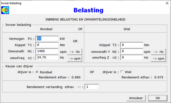Viewport: 171px width, 103px height.
Task: Select Rondsel as the driver
Action: (37, 72)
